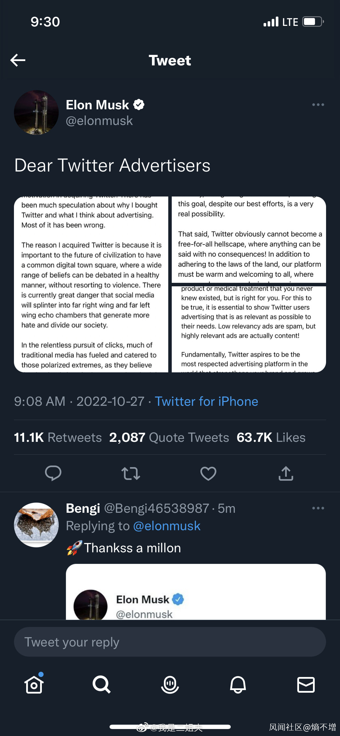The height and width of the screenshot is (736, 340).
Task: Tap the retweet icon
Action: 131,473
